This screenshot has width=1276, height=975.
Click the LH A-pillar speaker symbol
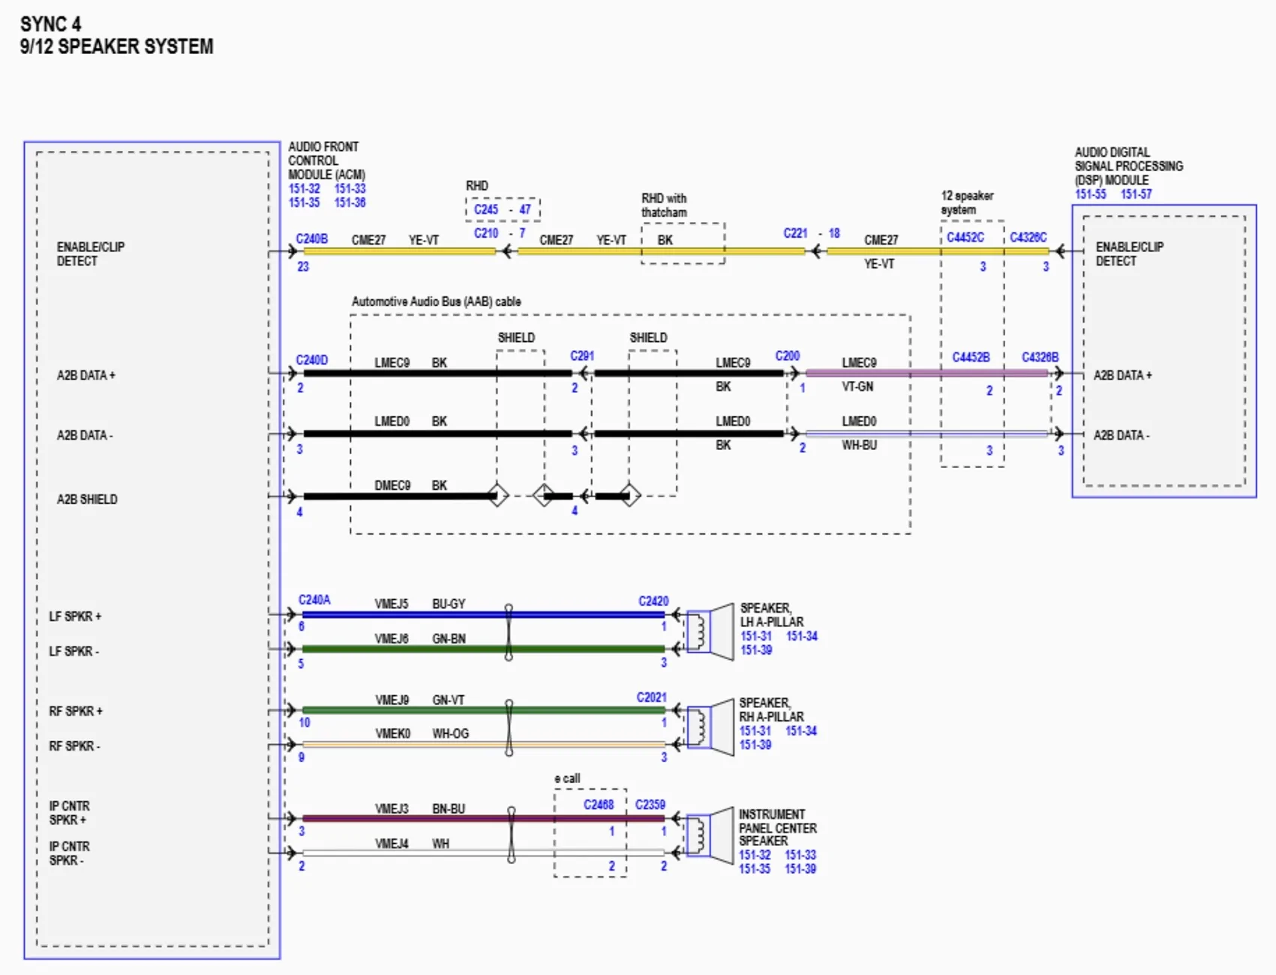pyautogui.click(x=710, y=631)
